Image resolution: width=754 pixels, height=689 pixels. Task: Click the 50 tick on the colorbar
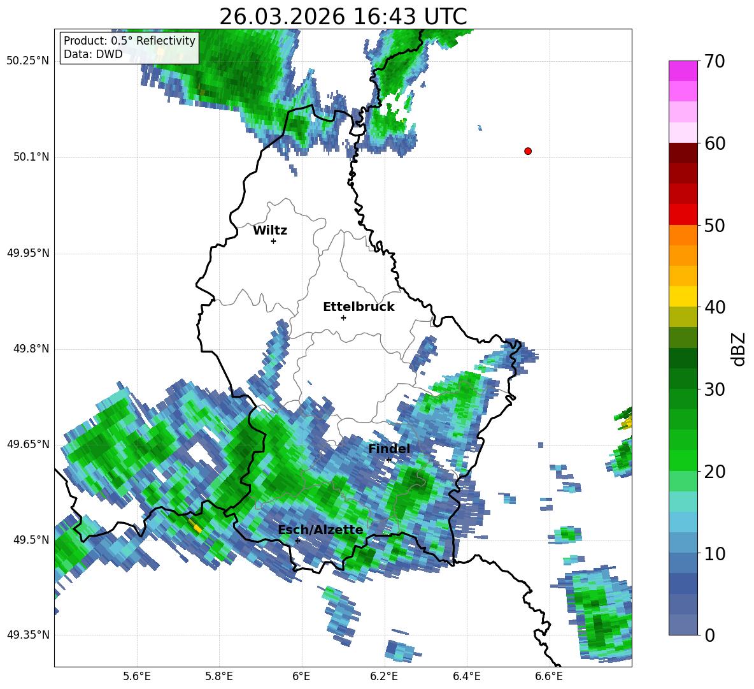(x=715, y=226)
